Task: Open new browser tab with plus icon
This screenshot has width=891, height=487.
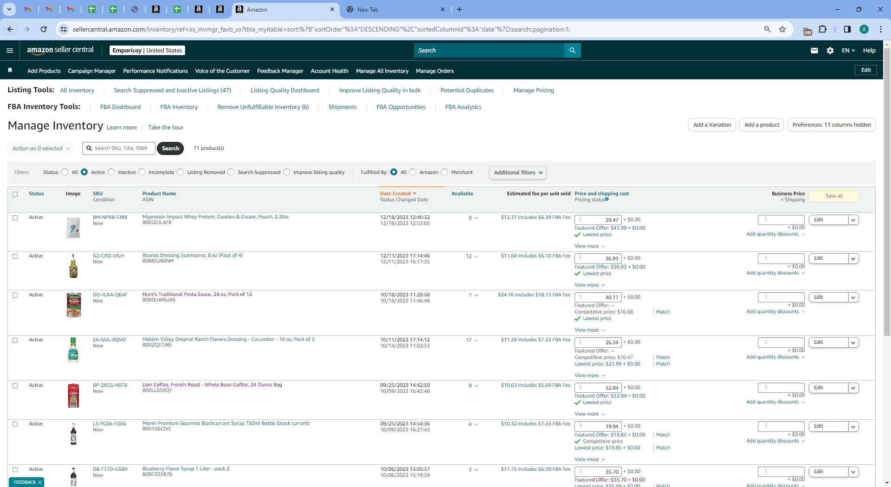Action: 459,9
